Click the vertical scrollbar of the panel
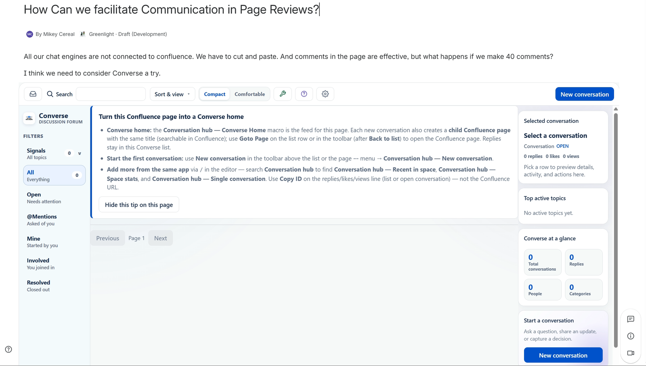The height and width of the screenshot is (366, 646). (616, 230)
